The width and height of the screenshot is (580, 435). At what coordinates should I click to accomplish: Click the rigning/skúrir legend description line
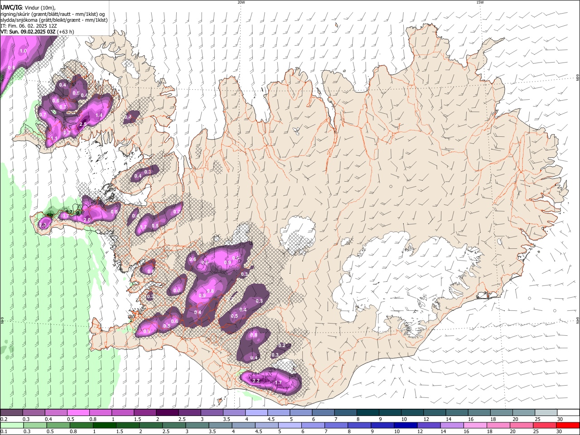pyautogui.click(x=53, y=14)
